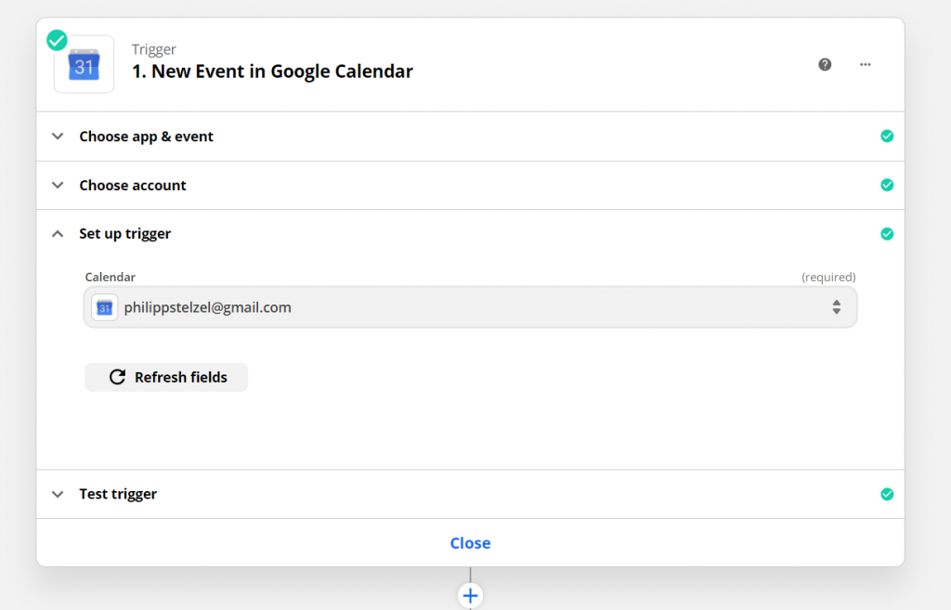This screenshot has height=610, width=951.
Task: Click the Close link
Action: tap(470, 543)
